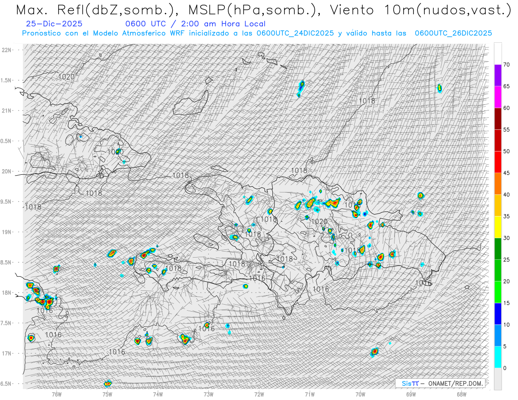Click the colorbar value '50'
The height and width of the screenshot is (400, 518).
[506, 151]
